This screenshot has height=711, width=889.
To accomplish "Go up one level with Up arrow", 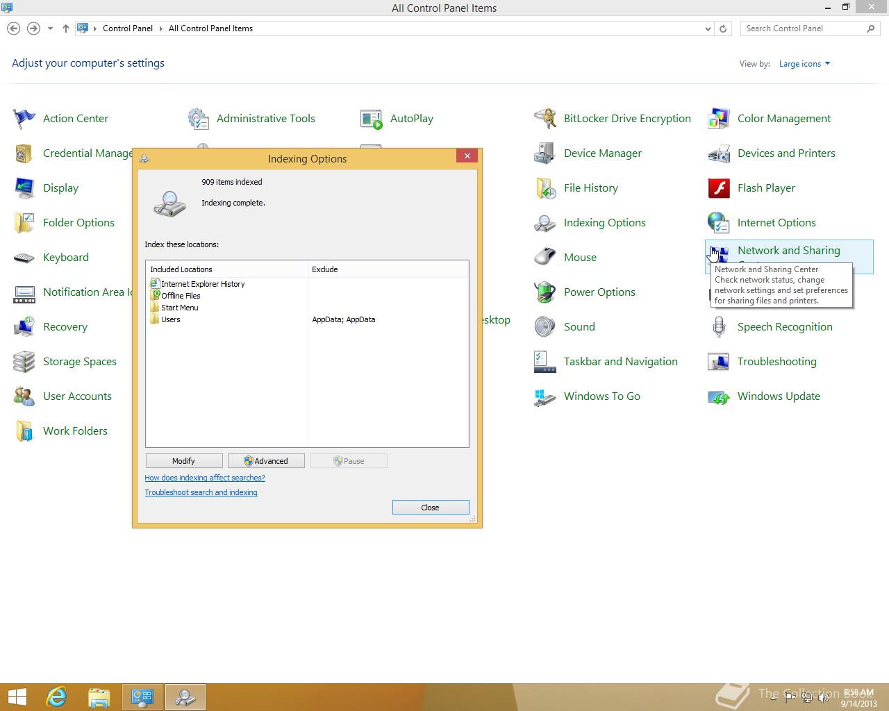I will click(66, 28).
